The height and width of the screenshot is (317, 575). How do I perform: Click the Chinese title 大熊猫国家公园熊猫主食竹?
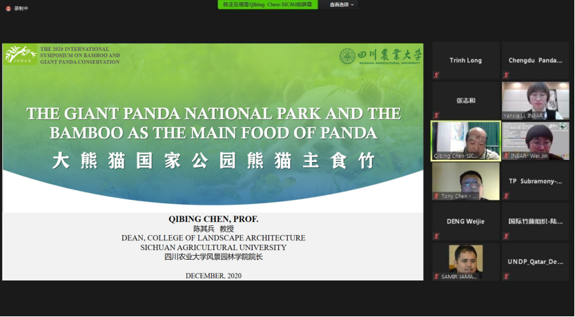point(213,161)
